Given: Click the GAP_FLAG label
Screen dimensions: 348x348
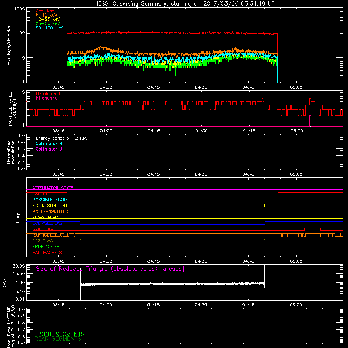Looking at the screenshot, I should coord(43,194).
